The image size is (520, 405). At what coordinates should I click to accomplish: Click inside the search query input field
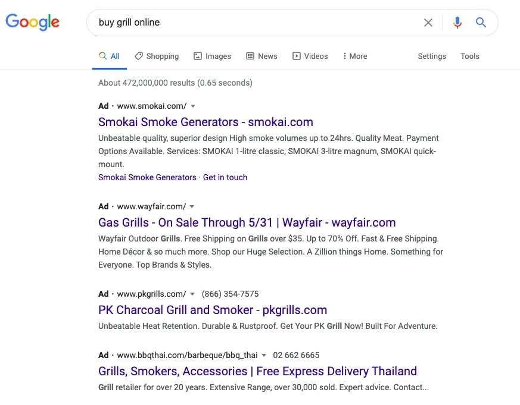point(238,22)
